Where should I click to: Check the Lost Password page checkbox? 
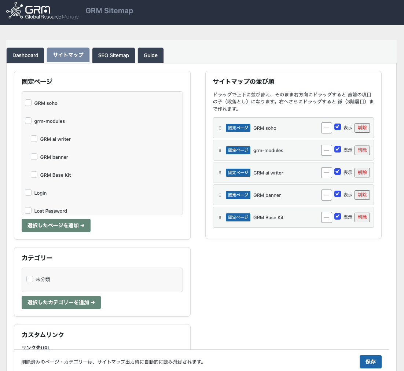point(28,210)
